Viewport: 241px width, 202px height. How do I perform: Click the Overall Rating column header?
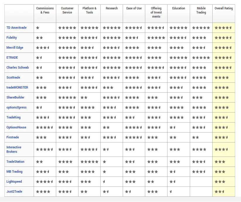click(x=223, y=8)
